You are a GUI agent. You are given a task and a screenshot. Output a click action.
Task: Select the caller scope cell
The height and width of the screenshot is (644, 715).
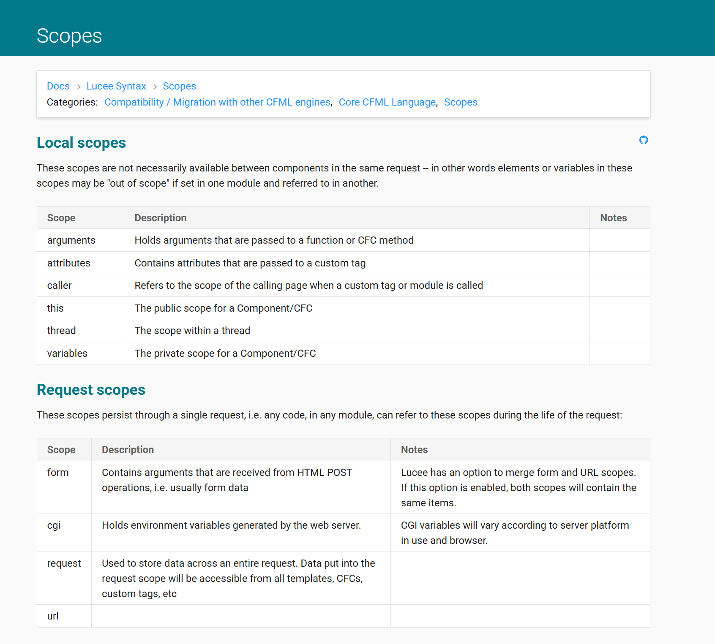(x=80, y=285)
